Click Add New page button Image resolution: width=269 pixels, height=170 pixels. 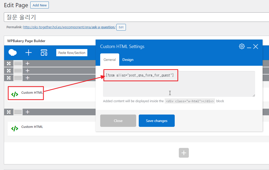click(x=40, y=5)
